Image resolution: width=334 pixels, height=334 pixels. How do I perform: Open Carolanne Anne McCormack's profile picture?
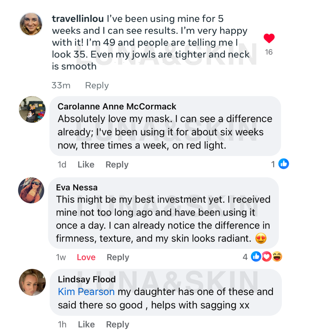32,109
